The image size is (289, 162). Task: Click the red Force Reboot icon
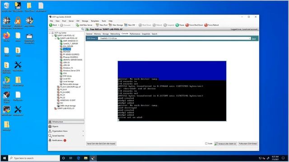[x=206, y=25]
